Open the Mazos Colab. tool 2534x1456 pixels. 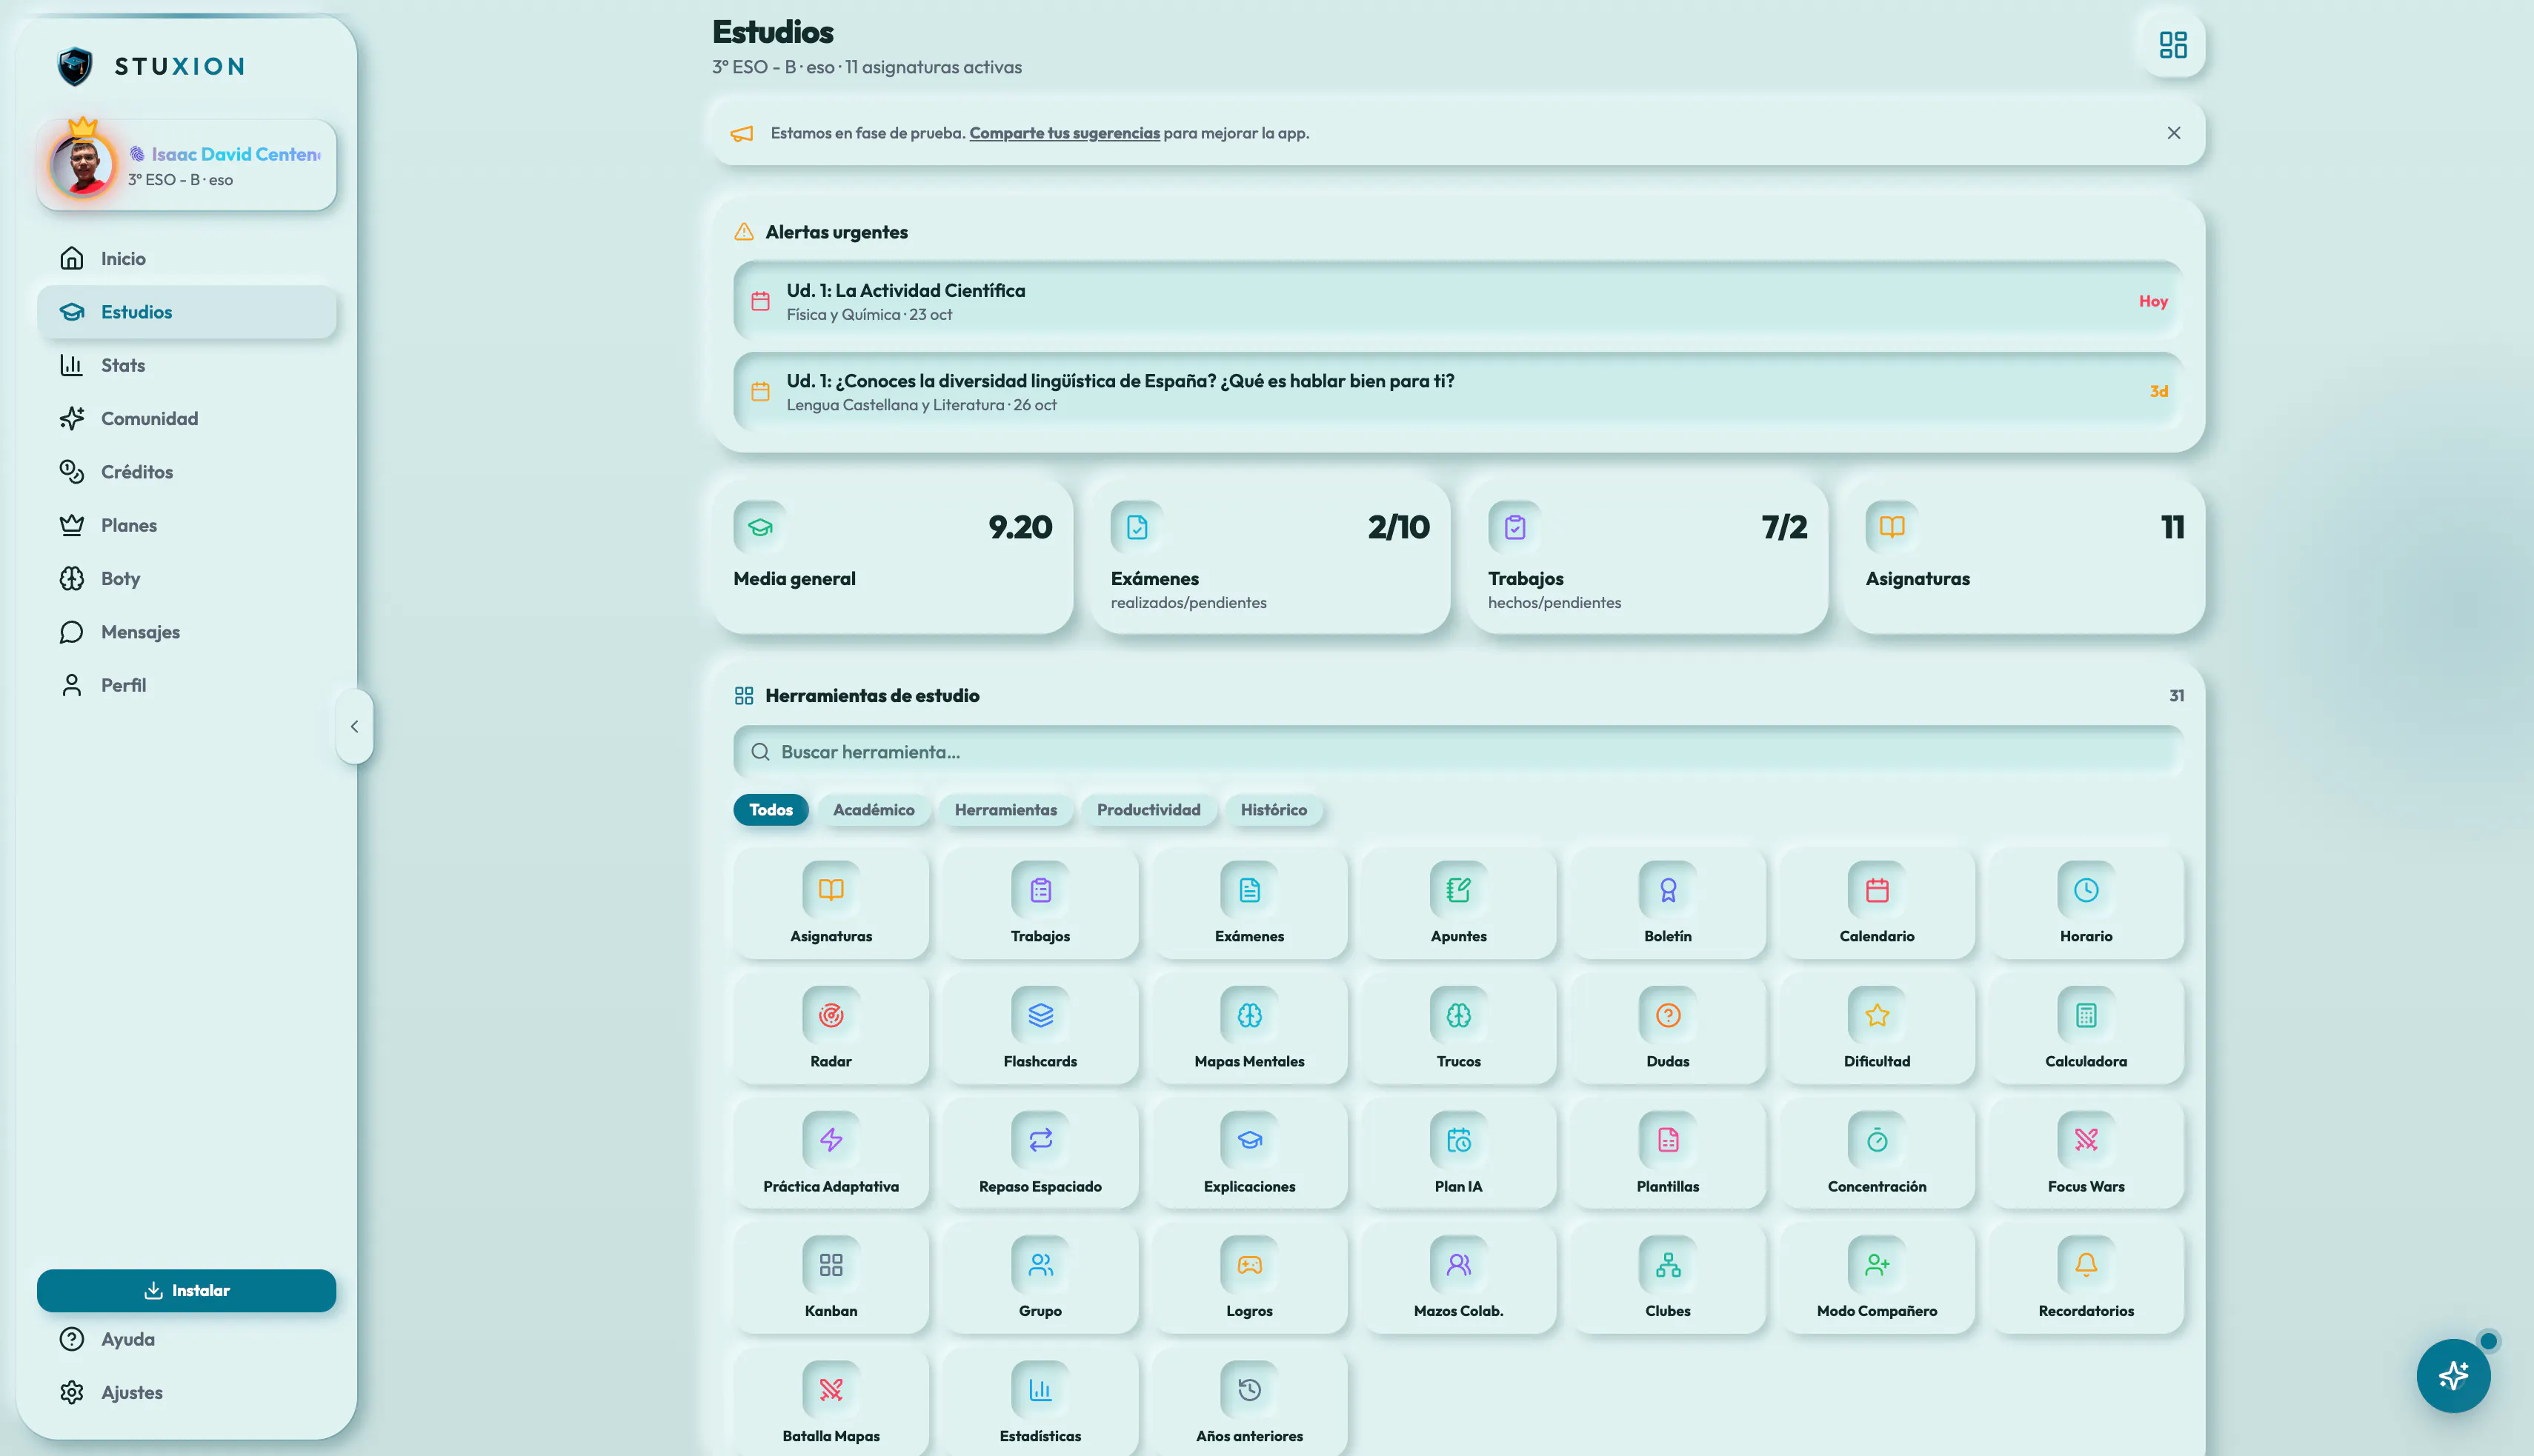pos(1459,1279)
